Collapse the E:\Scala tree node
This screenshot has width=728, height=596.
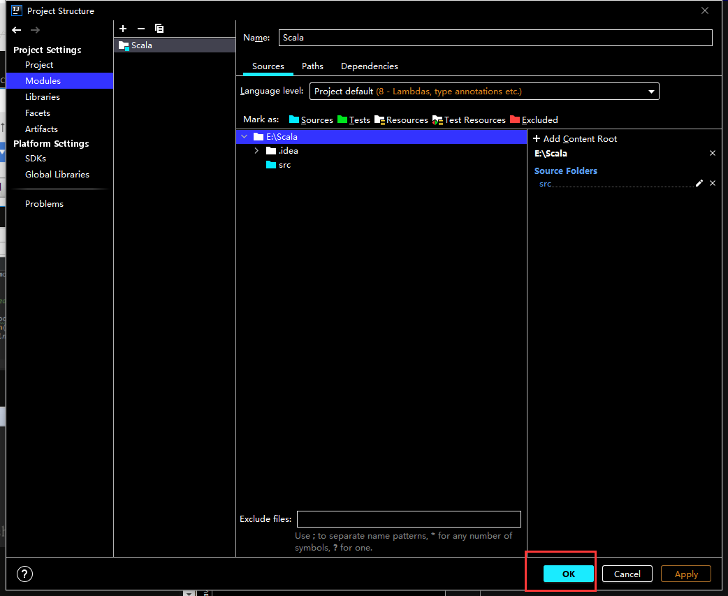tap(245, 136)
